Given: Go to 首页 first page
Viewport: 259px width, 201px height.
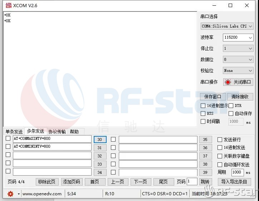Looking at the screenshot, I should point(95,182).
